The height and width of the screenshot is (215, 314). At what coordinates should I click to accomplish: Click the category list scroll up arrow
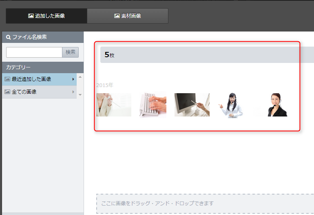[80, 77]
